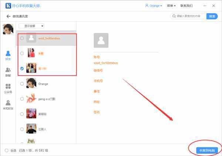222x156 pixels.
Task: Expand the 显示全部 filter dropdown
Action: pyautogui.click(x=31, y=26)
